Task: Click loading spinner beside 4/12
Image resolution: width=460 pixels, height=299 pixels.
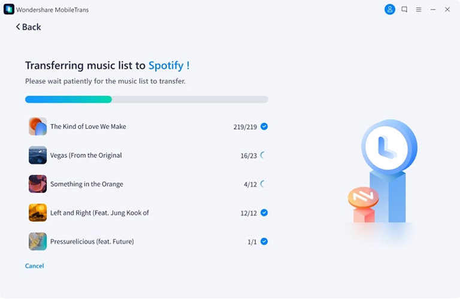Action: coord(264,184)
